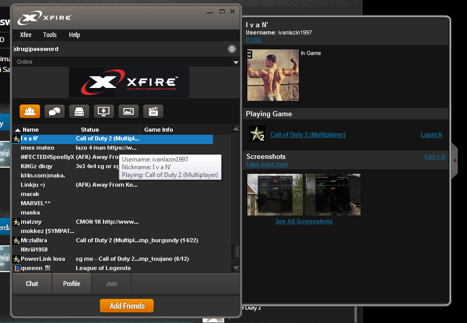The image size is (467, 323).
Task: Open the chat bubbles icon
Action: pos(55,111)
